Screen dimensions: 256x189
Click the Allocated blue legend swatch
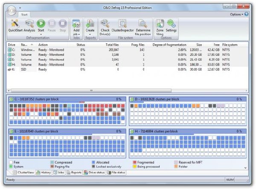[93, 162]
